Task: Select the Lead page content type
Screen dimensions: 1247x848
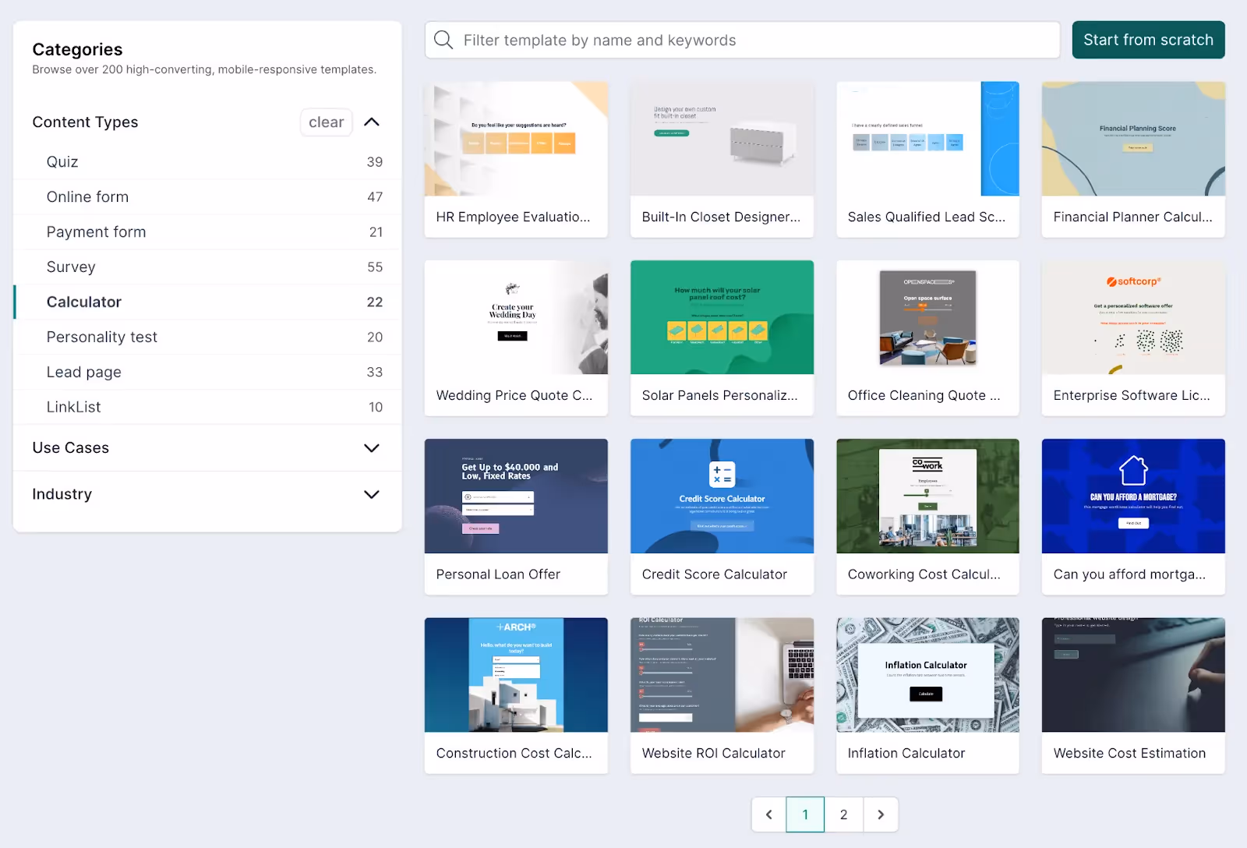Action: pos(207,373)
